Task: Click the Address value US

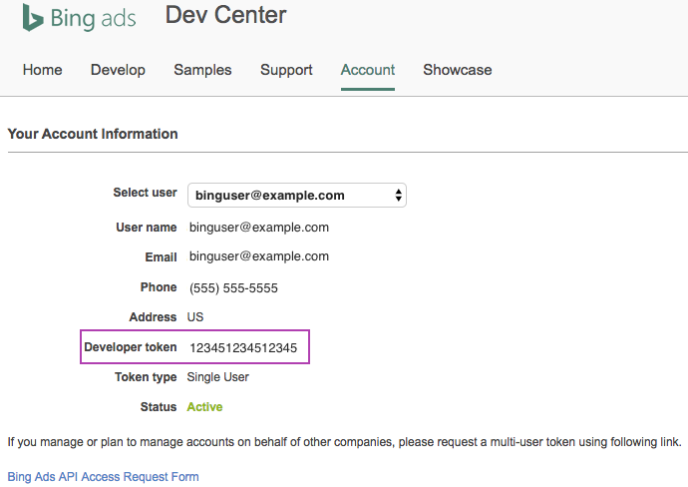Action: tap(195, 317)
